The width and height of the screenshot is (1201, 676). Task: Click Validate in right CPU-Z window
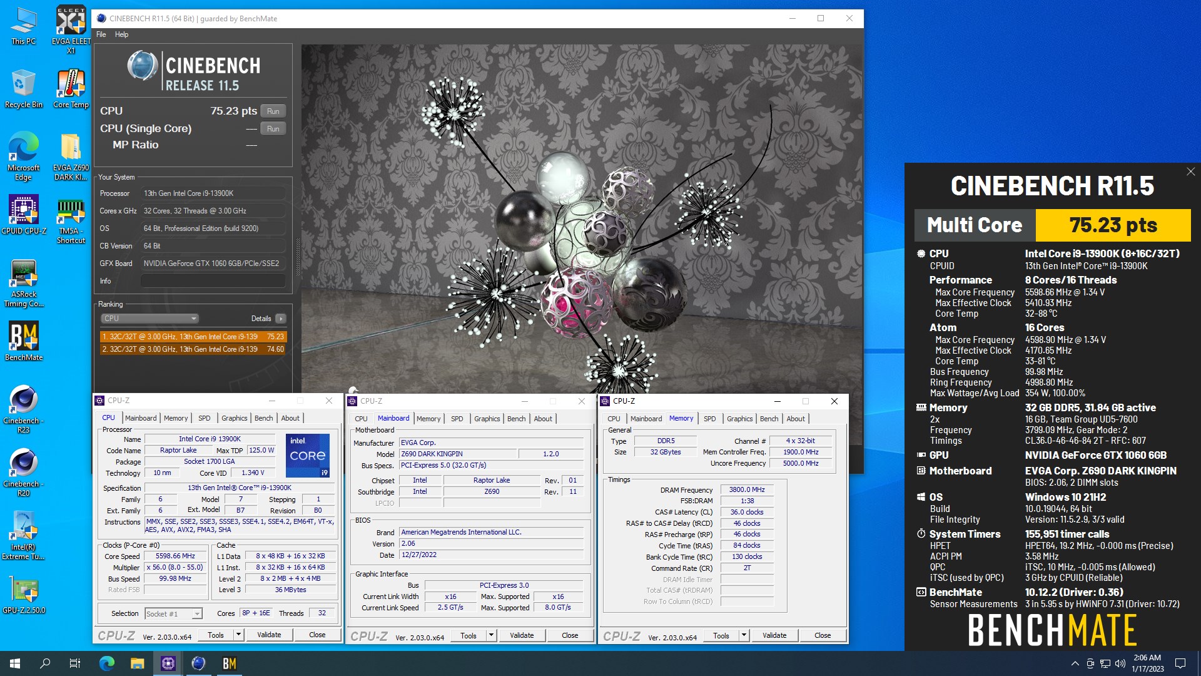(774, 635)
